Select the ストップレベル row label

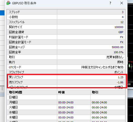[17, 22]
